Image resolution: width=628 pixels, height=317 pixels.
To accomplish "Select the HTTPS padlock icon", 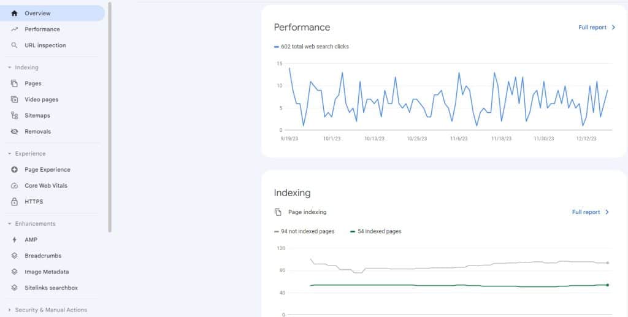I will [x=14, y=202].
